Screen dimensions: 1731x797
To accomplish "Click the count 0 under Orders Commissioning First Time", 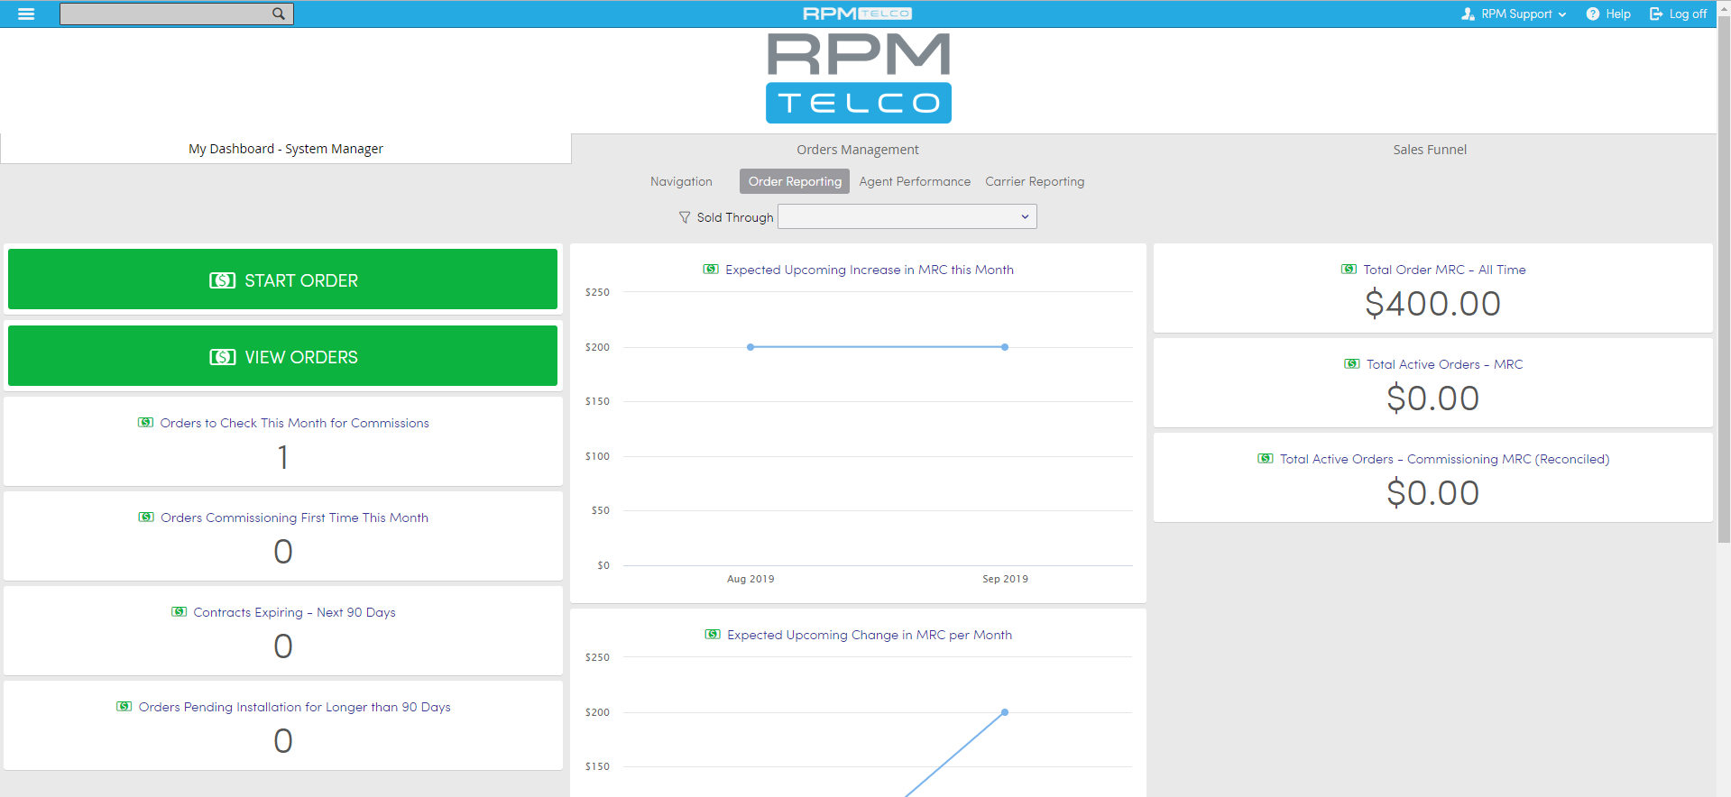I will click(283, 552).
